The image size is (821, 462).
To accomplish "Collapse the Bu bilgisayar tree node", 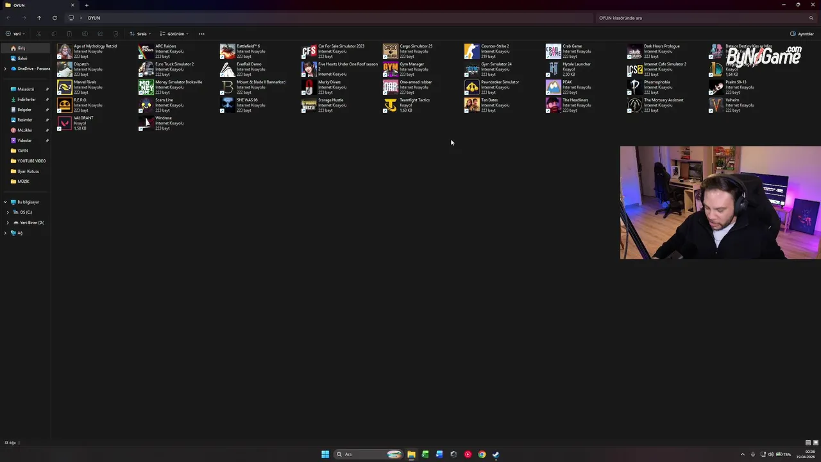I will (5, 202).
